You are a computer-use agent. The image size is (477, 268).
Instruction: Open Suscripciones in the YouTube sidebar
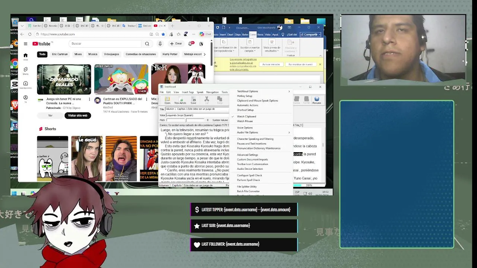pos(25,85)
